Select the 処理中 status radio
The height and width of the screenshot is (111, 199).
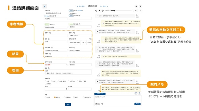pyautogui.click(x=55, y=97)
